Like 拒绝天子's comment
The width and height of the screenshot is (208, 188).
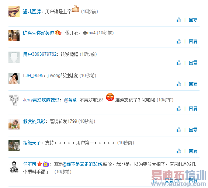(x=179, y=151)
